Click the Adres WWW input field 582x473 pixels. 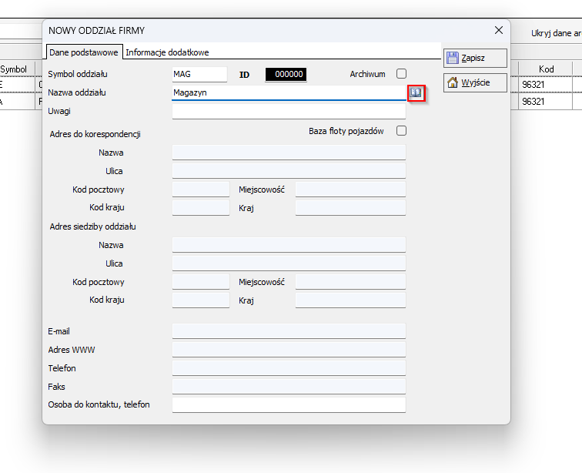[x=289, y=350]
